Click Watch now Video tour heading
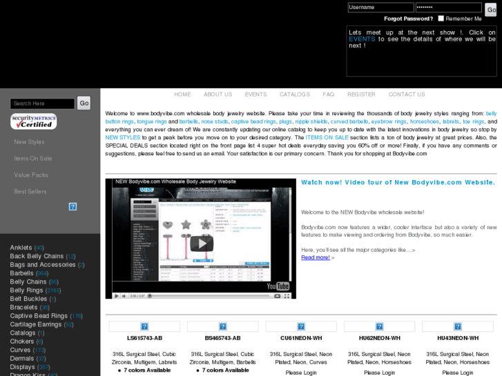This screenshot has height=376, width=502. point(398,182)
